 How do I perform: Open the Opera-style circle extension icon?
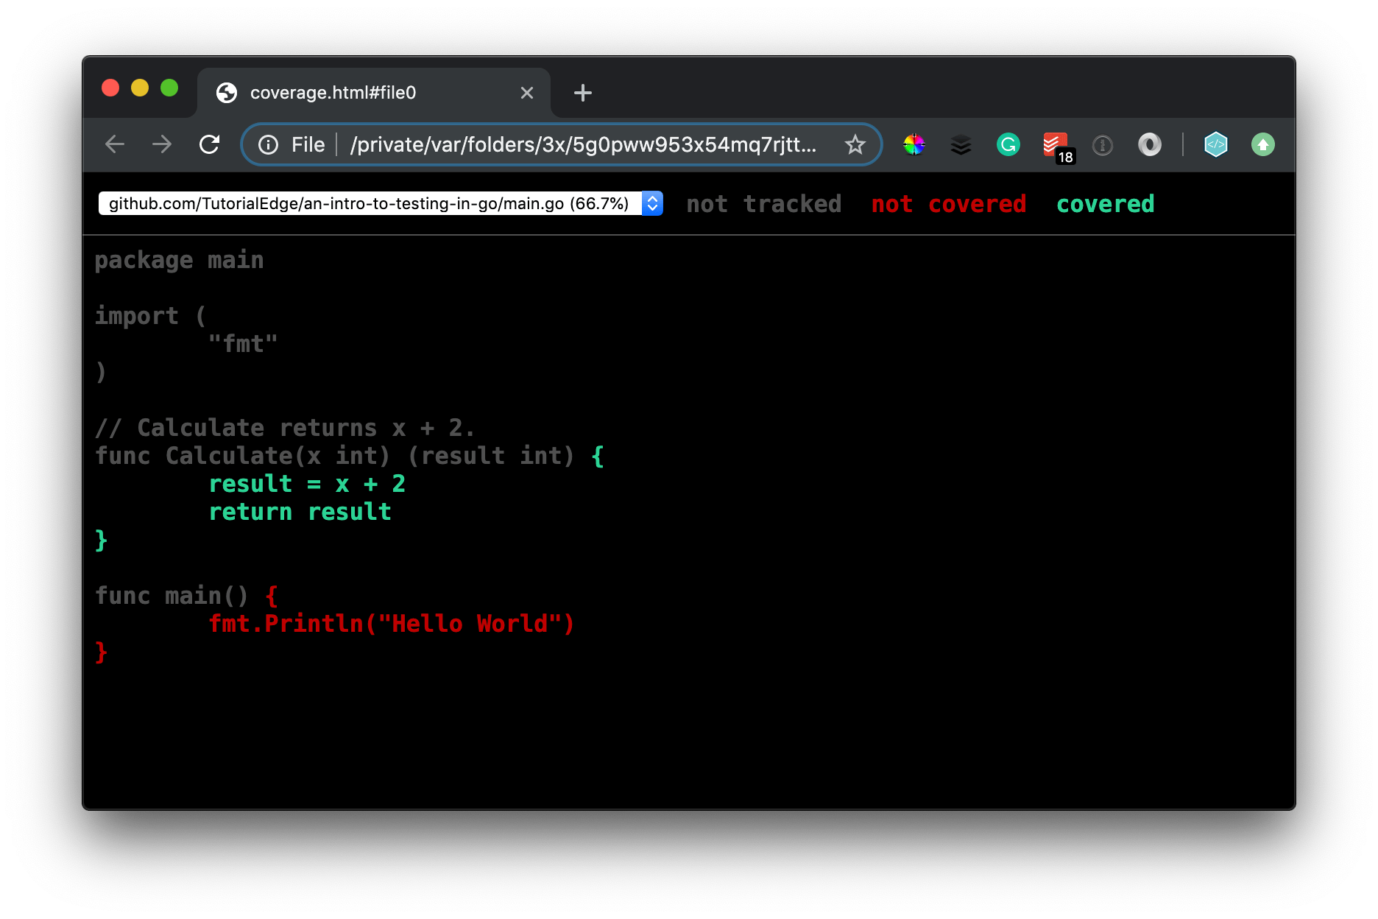coord(1150,144)
